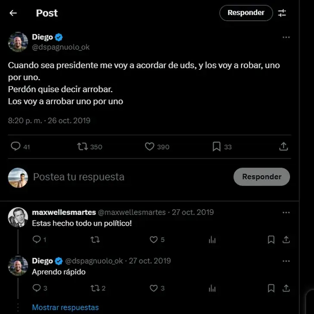Click reply bubble icon on main post
This screenshot has width=314, height=314.
(x=16, y=147)
